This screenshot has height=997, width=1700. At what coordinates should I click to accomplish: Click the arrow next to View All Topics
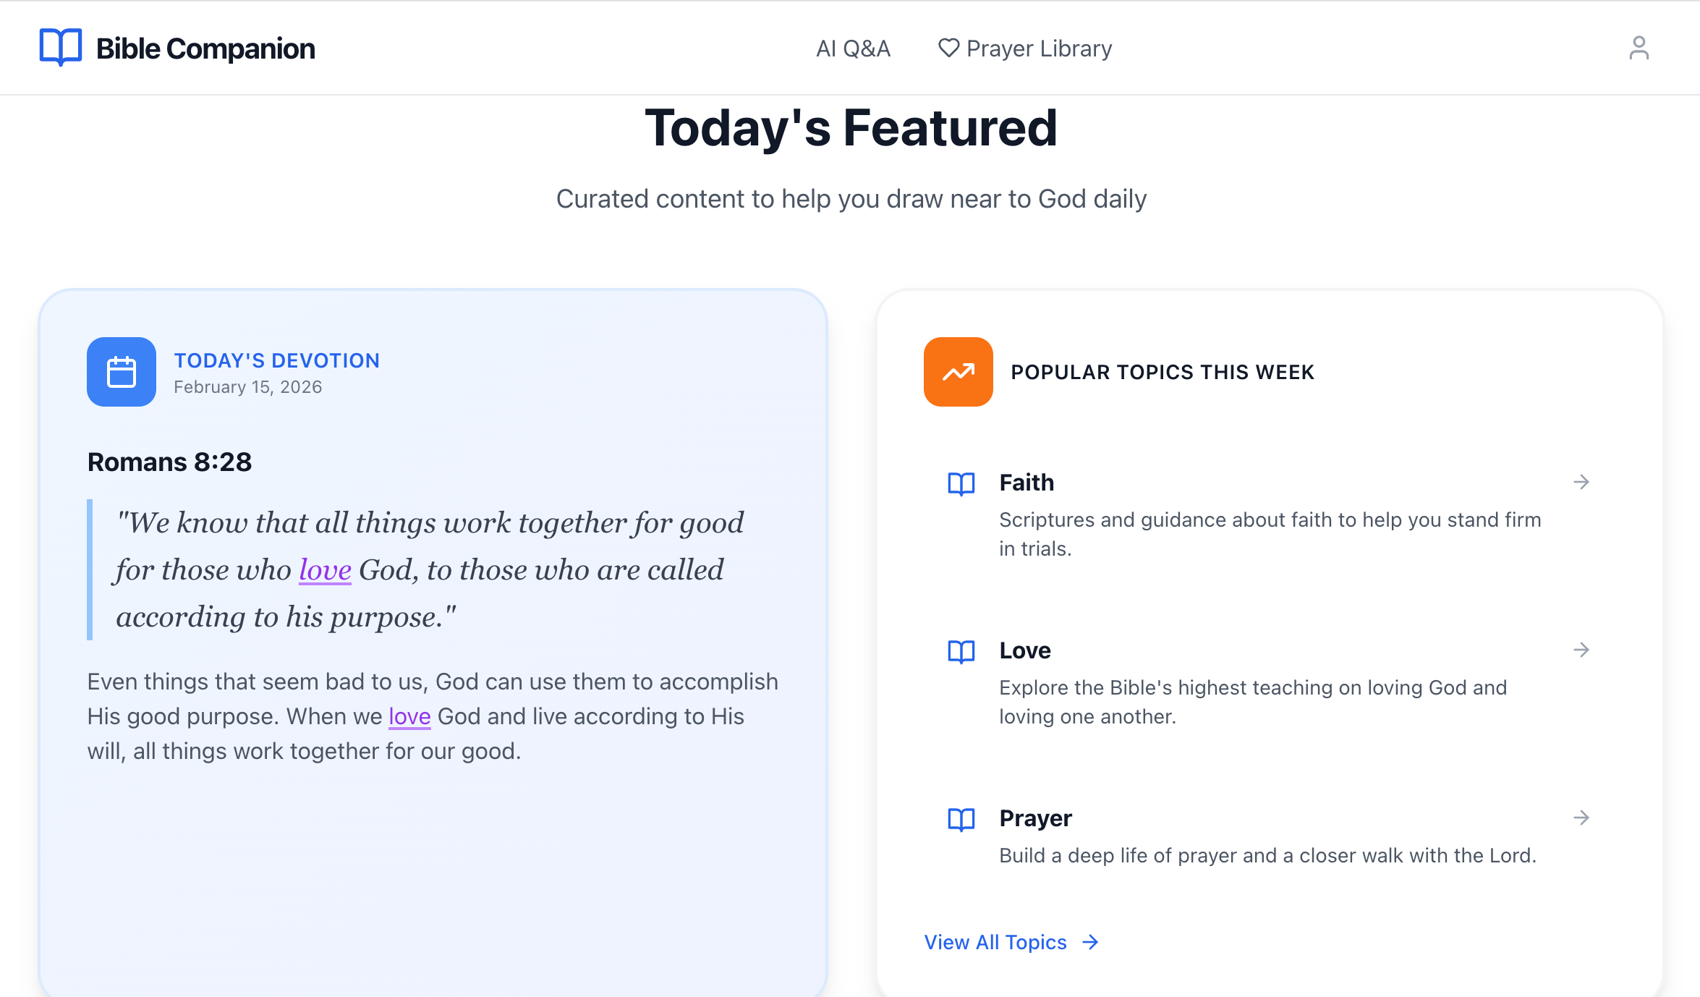click(x=1090, y=942)
